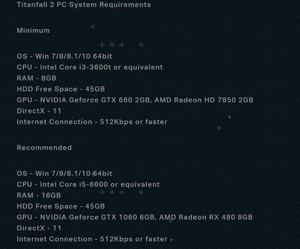Select HDD Free Space line under Minimum
Viewport: 300px width, 249px height.
tap(61, 89)
